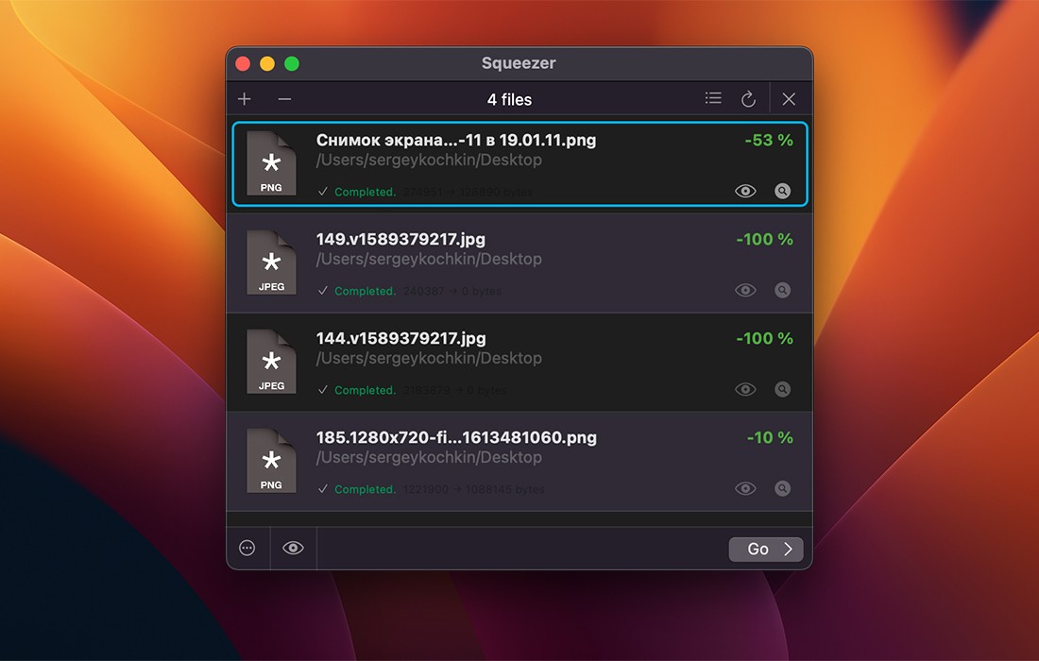Click the chevron arrow inside the Go button
The image size is (1039, 661).
(787, 550)
